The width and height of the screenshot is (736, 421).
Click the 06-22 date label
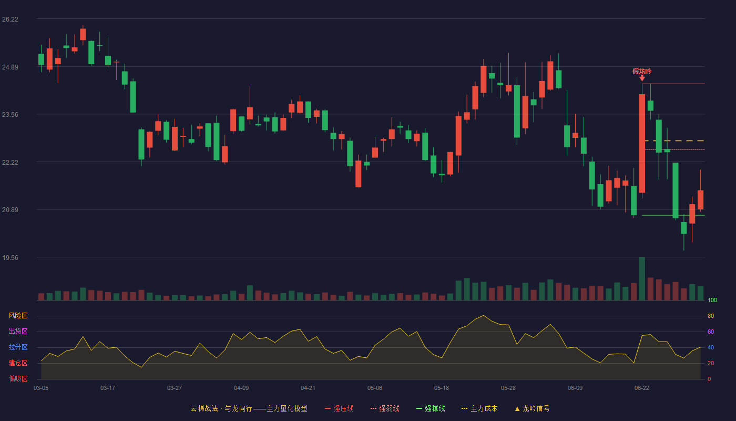coord(642,388)
